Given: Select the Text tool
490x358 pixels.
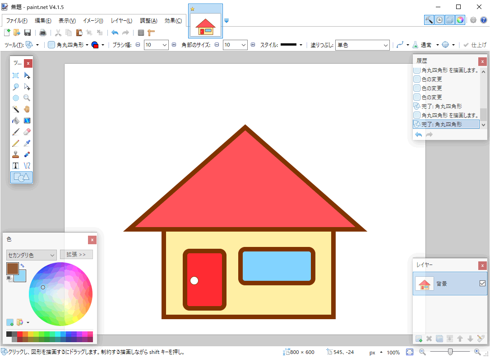Looking at the screenshot, I should [x=15, y=166].
